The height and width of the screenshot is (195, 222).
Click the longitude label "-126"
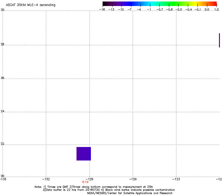click(133, 179)
